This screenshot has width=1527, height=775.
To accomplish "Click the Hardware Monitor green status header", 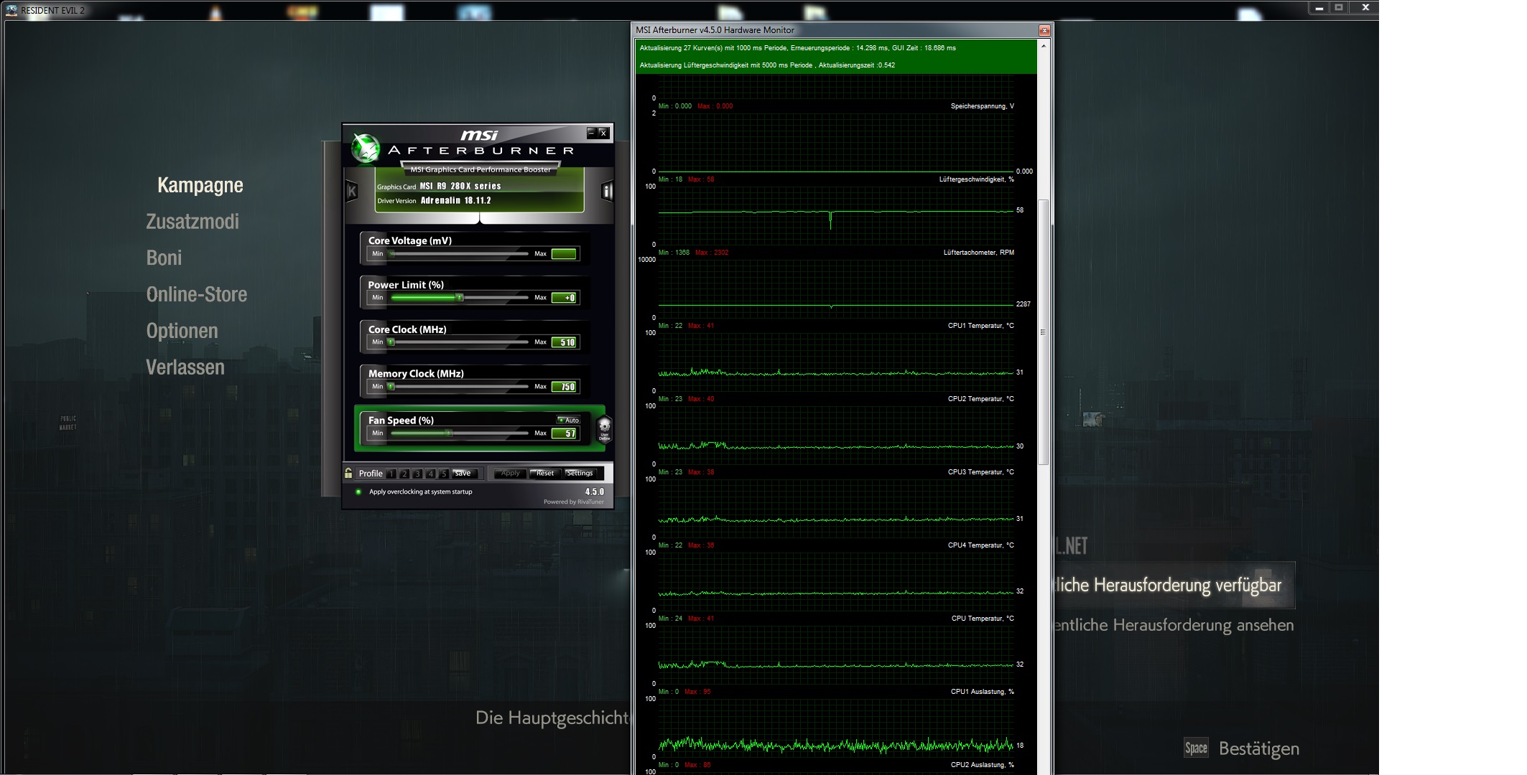I will point(836,57).
